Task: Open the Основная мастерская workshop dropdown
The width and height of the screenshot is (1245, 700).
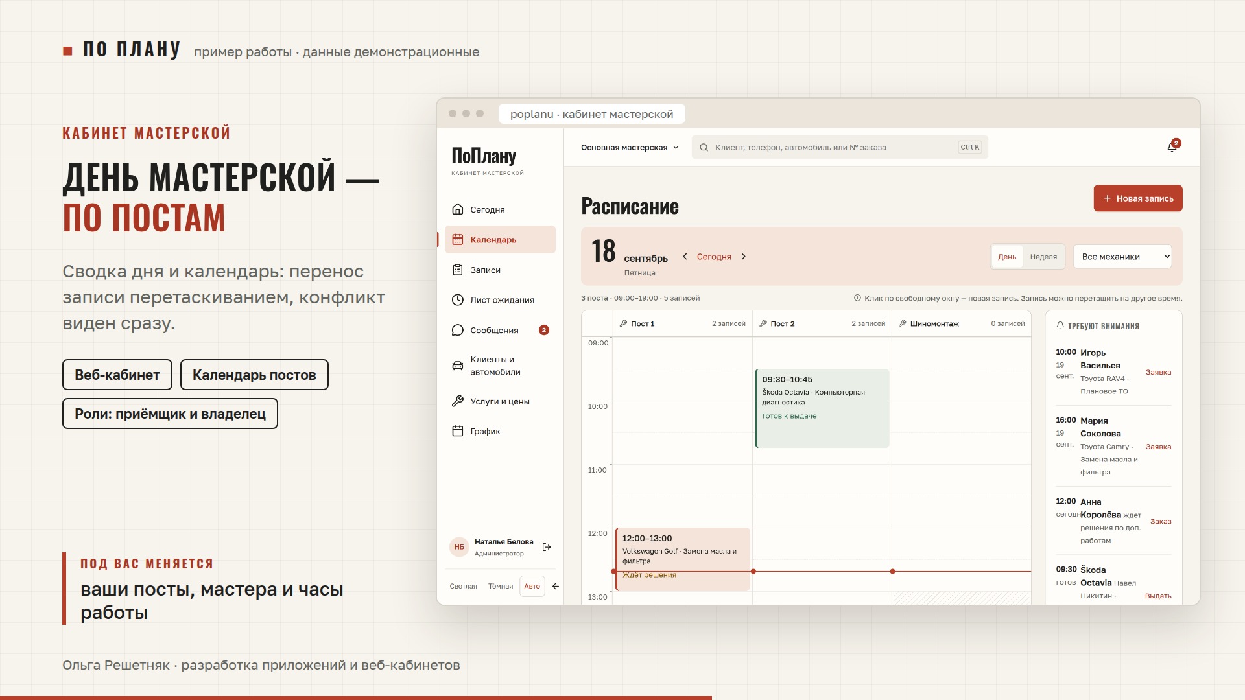Action: coord(630,148)
